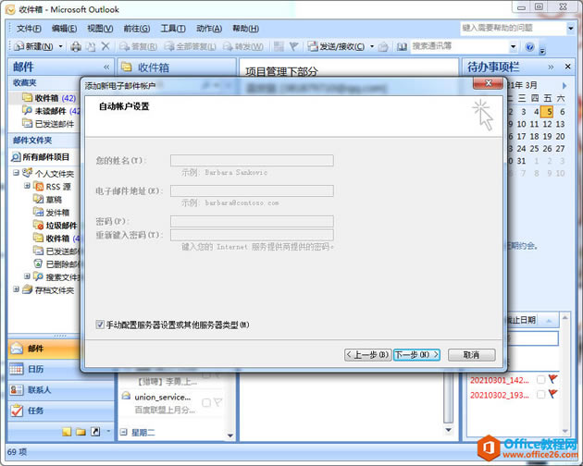Expand the Archive Folders node
The height and width of the screenshot is (466, 583).
pyautogui.click(x=16, y=288)
